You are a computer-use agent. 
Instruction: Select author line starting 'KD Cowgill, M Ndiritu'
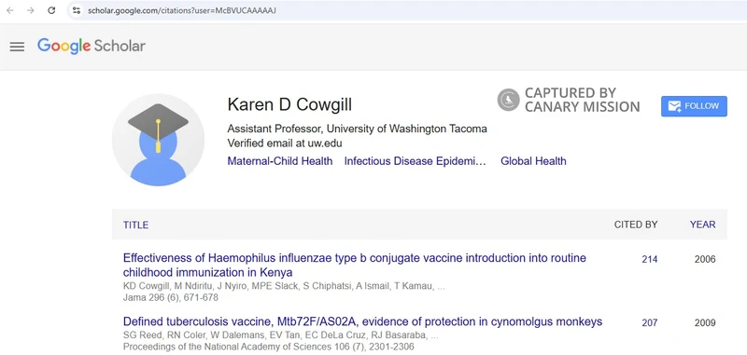coord(284,287)
